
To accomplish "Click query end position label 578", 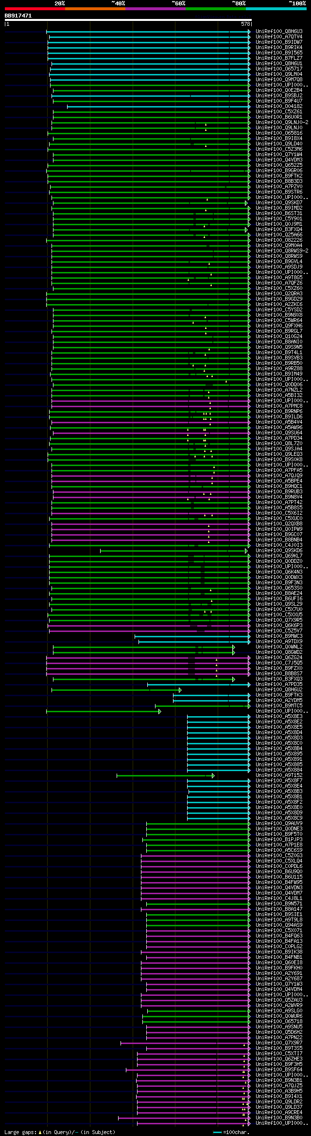I will (245, 24).
